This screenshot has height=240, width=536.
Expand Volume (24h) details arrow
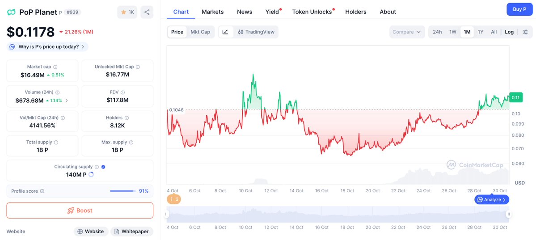[x=67, y=101]
